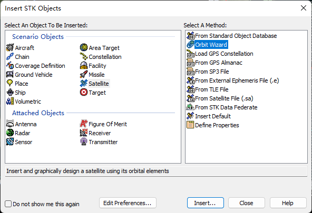Click the Satellite object icon

84,84
